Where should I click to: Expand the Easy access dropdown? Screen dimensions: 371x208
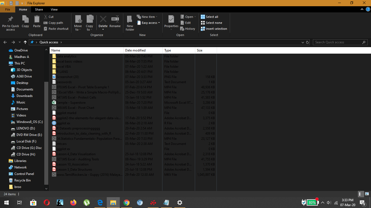click(148, 23)
